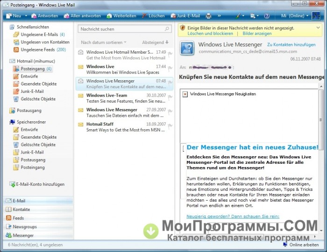The image size is (327, 252).
Task: Click Neugierig geworden? Dann schauen Sie rein link
Action: pyautogui.click(x=233, y=217)
